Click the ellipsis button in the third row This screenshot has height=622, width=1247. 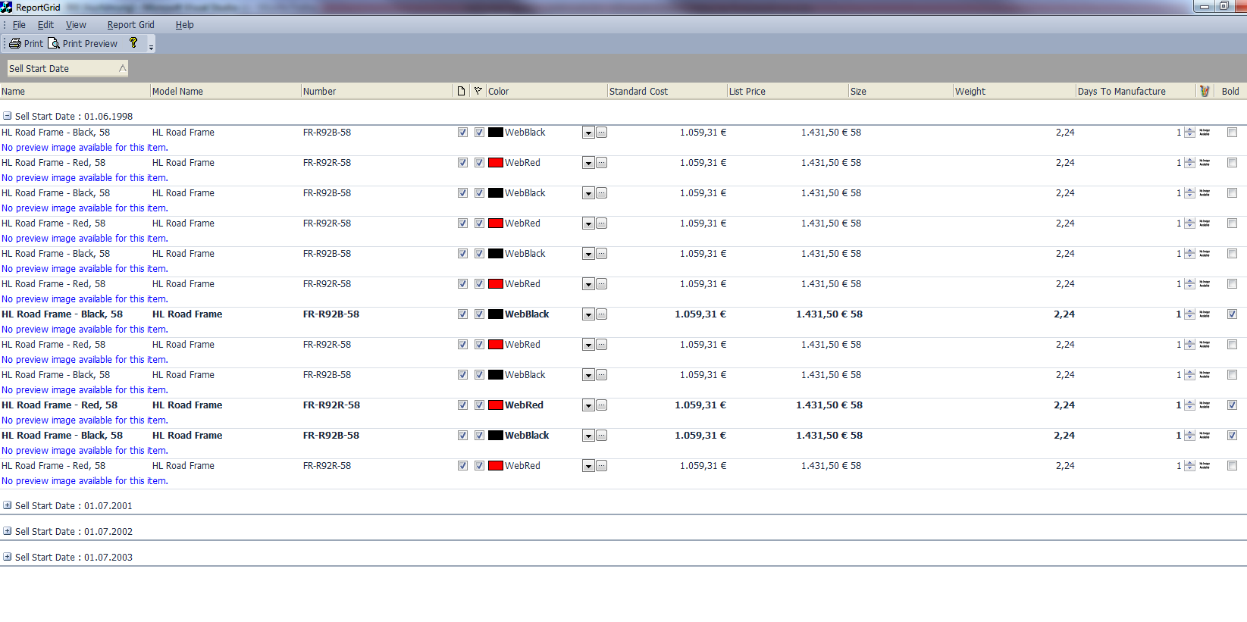pyautogui.click(x=601, y=193)
